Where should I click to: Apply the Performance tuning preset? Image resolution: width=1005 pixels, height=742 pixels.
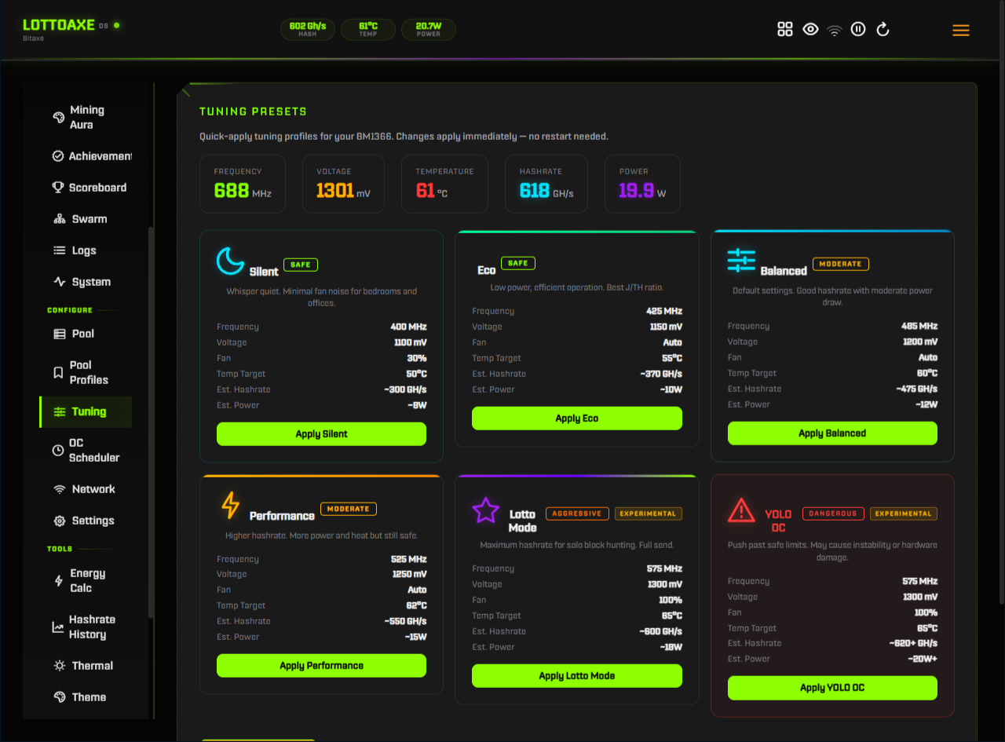click(x=321, y=666)
